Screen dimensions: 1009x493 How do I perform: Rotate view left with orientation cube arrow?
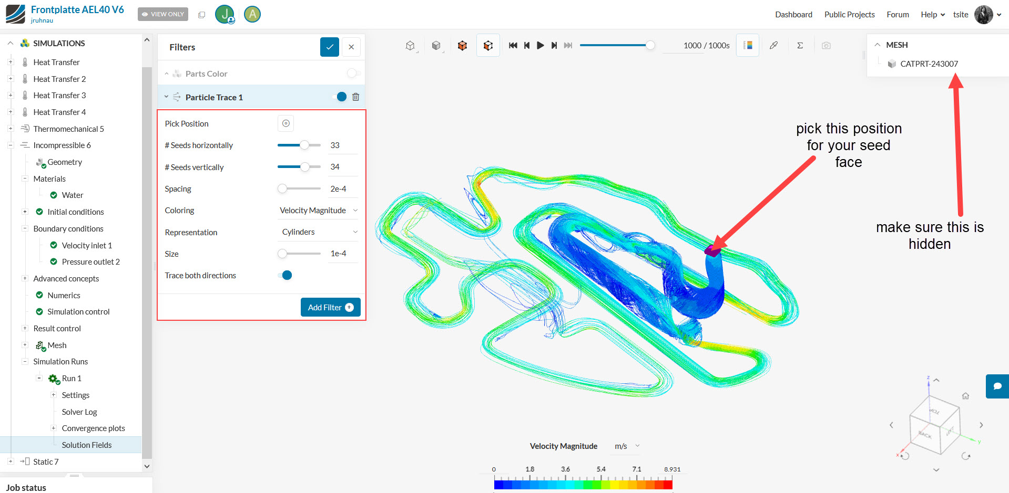pyautogui.click(x=891, y=425)
